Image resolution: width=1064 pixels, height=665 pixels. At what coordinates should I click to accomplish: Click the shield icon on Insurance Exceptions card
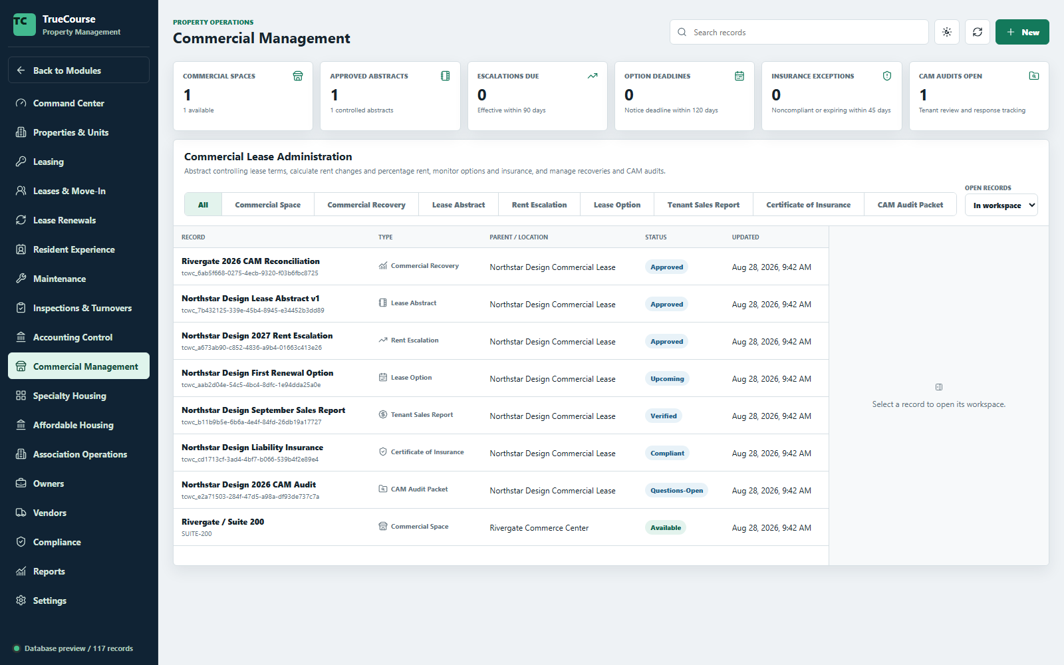[887, 76]
